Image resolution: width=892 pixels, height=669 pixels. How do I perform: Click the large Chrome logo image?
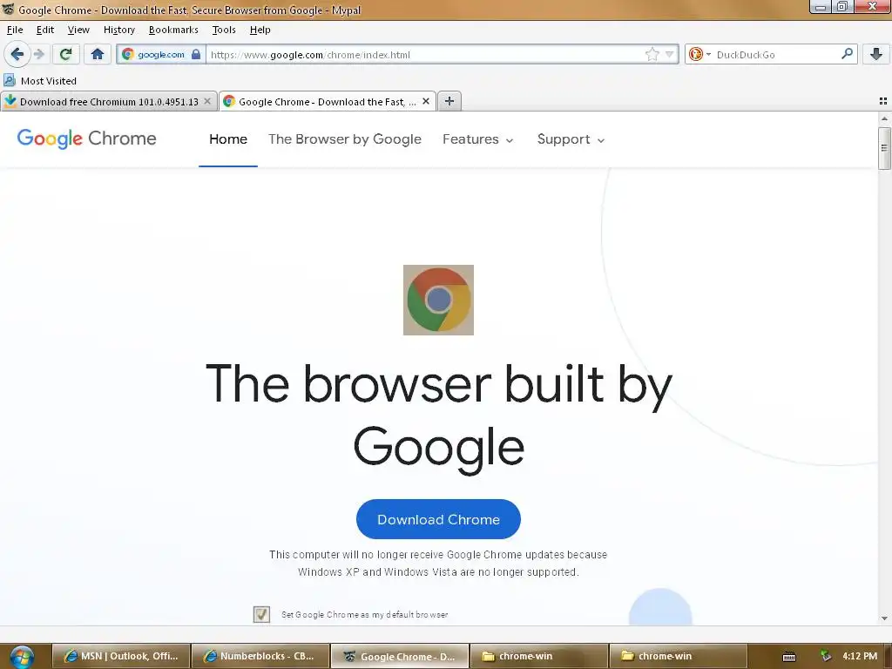pyautogui.click(x=439, y=300)
